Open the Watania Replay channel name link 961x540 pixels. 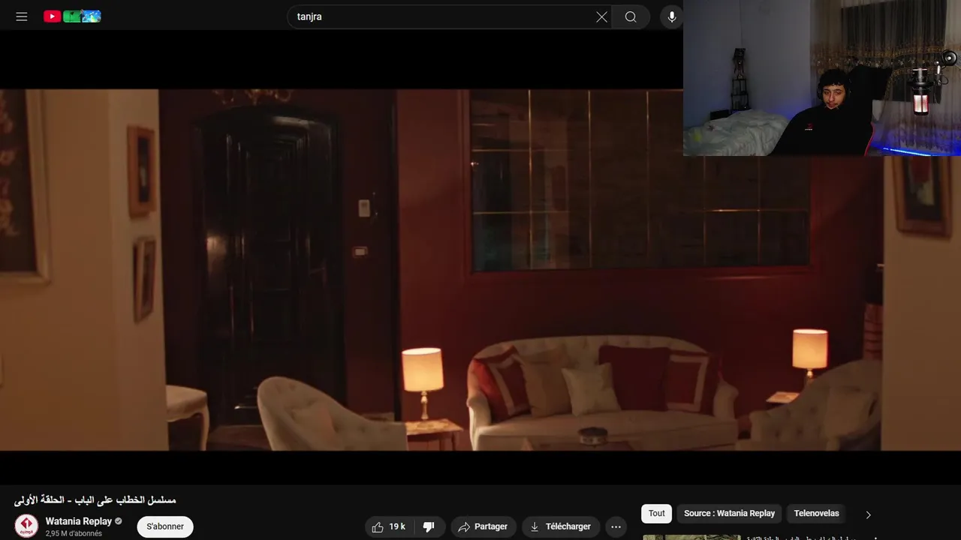[79, 520]
